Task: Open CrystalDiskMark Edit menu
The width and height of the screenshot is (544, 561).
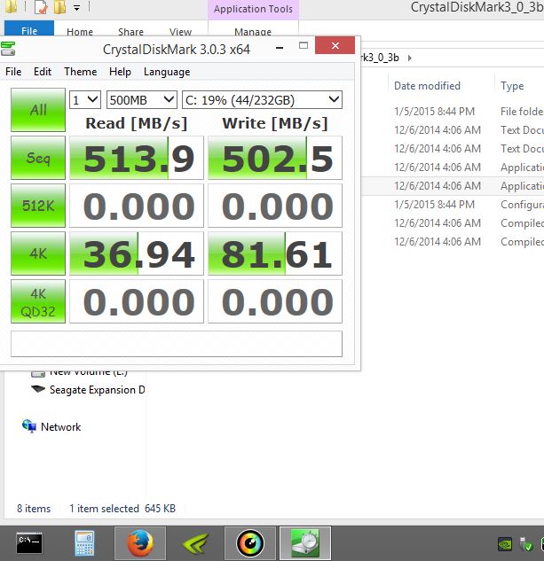Action: pos(43,72)
